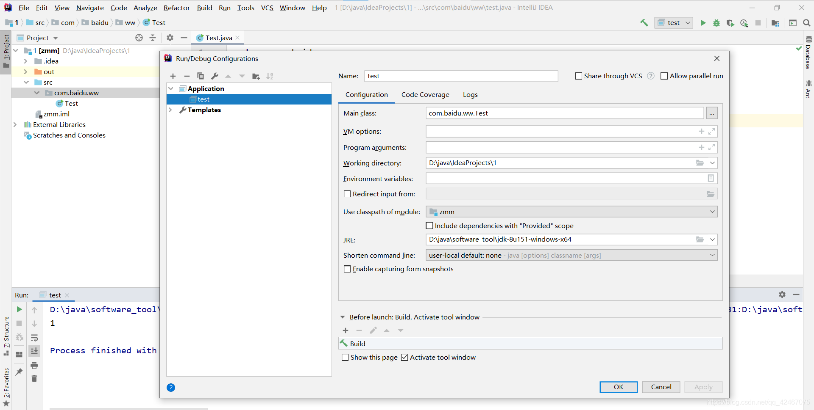Image resolution: width=814 pixels, height=410 pixels.
Task: Select test configuration in tree
Action: (249, 99)
